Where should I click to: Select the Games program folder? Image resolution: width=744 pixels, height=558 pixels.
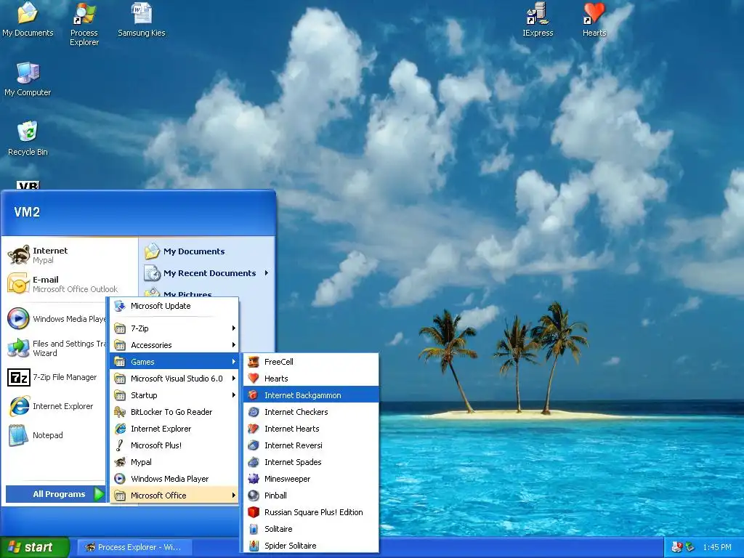[x=174, y=362]
